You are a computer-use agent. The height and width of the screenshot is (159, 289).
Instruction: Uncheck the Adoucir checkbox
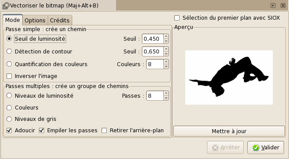coord(9,131)
